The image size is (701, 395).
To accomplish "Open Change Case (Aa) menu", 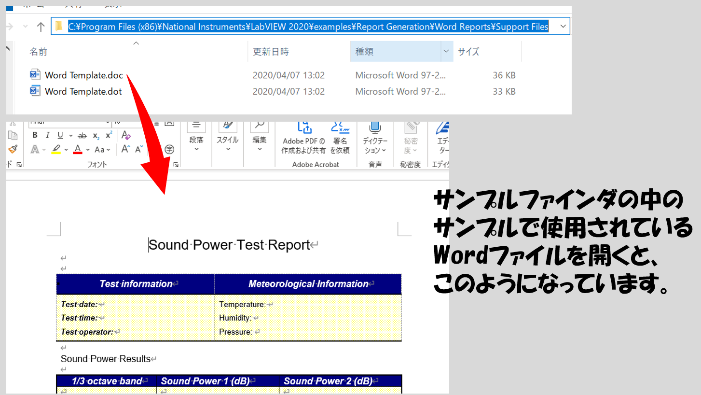I will pyautogui.click(x=102, y=150).
